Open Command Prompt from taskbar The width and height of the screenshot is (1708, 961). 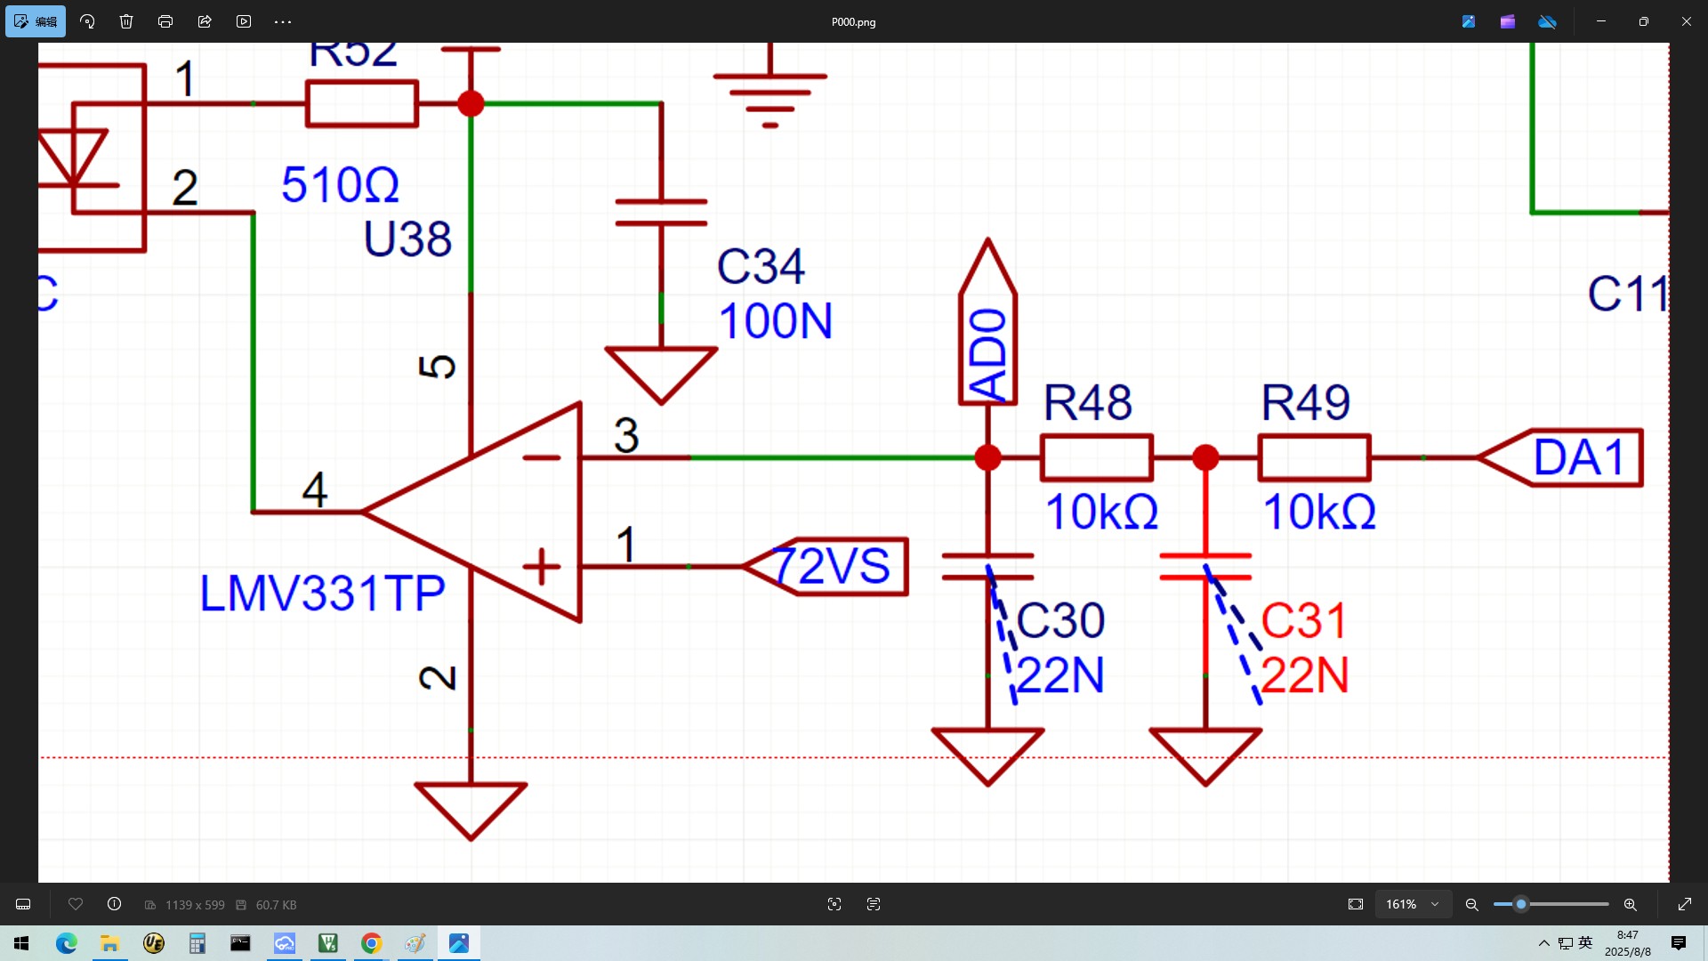(241, 943)
